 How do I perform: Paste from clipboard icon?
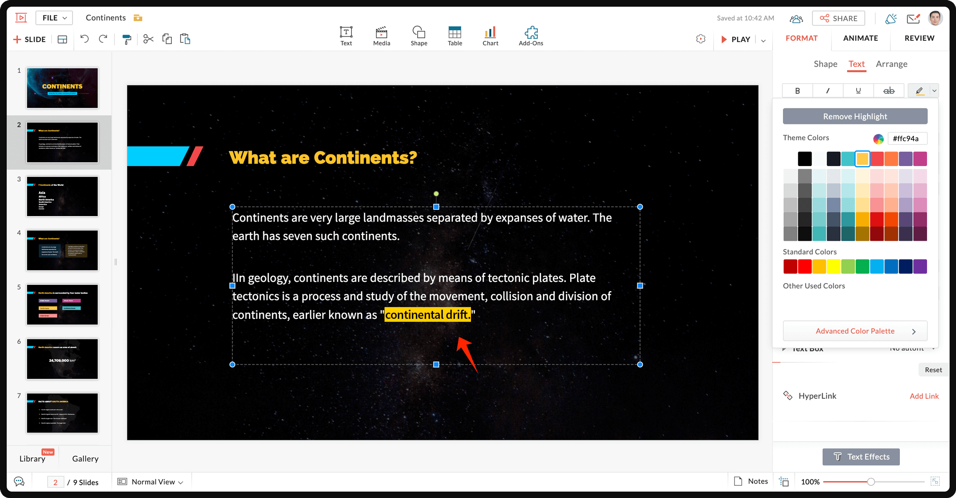tap(185, 39)
